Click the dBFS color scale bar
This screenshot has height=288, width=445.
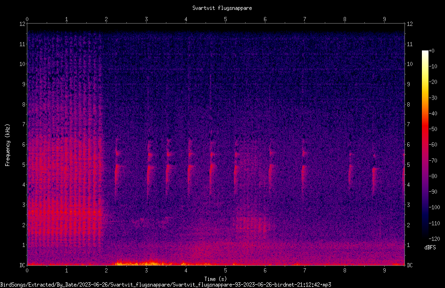pyautogui.click(x=425, y=144)
